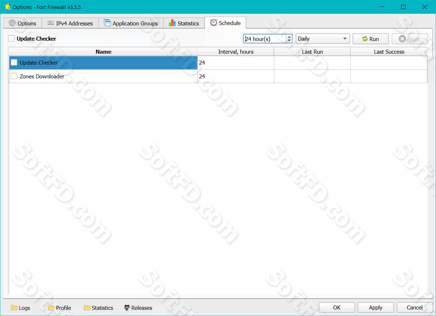Decrease hours with spinner down arrow
Screen dimensions: 436x316
click(x=289, y=41)
